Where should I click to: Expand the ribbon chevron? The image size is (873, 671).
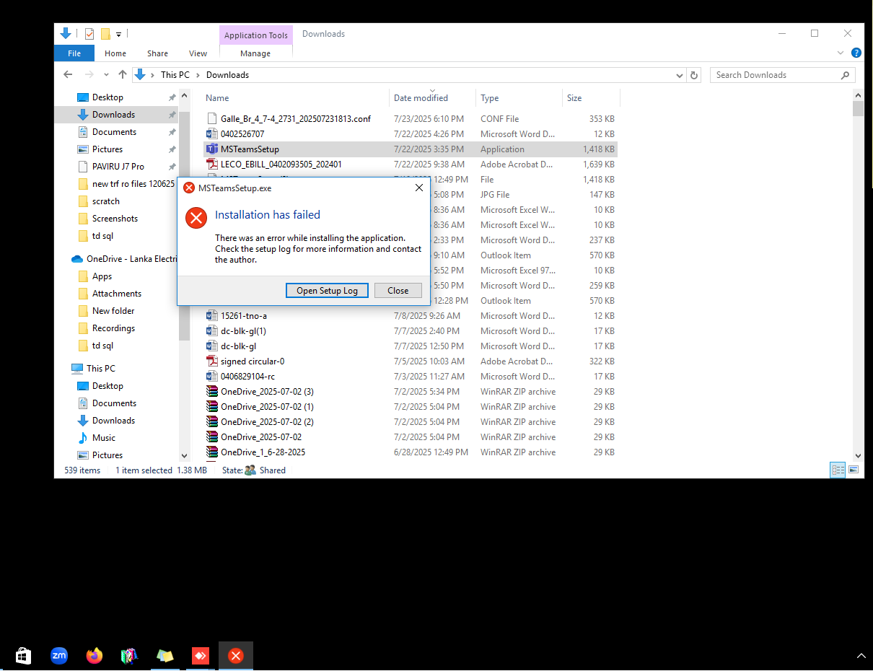tap(841, 53)
